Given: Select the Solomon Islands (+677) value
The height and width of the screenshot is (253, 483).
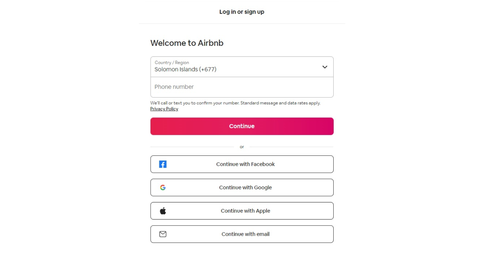Looking at the screenshot, I should click(x=186, y=69).
